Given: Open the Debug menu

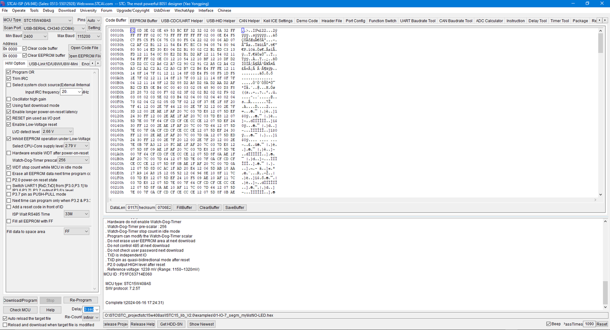Looking at the screenshot, I should click(x=48, y=10).
